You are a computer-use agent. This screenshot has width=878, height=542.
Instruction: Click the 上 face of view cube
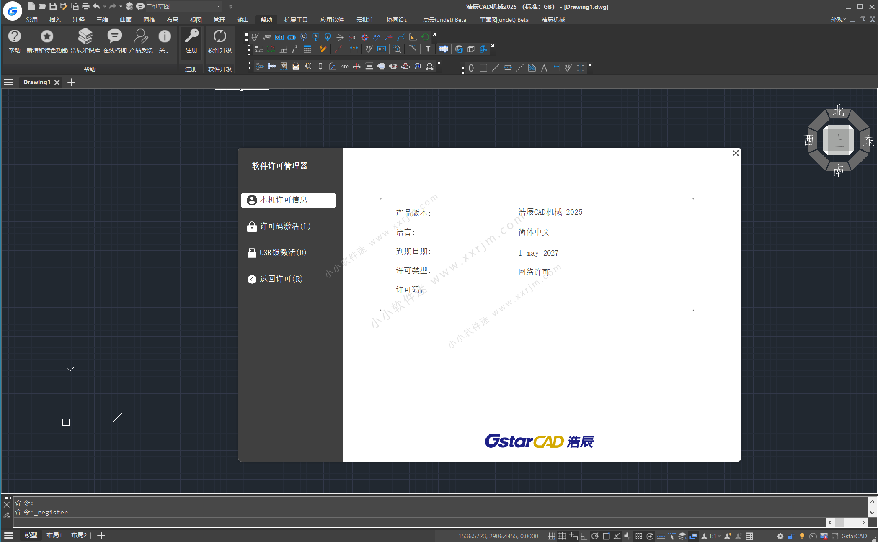point(838,141)
